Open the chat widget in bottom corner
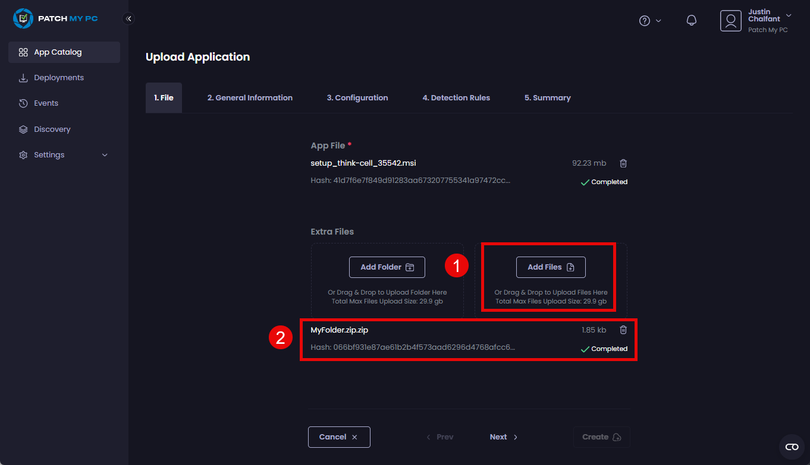The image size is (810, 465). tap(792, 447)
